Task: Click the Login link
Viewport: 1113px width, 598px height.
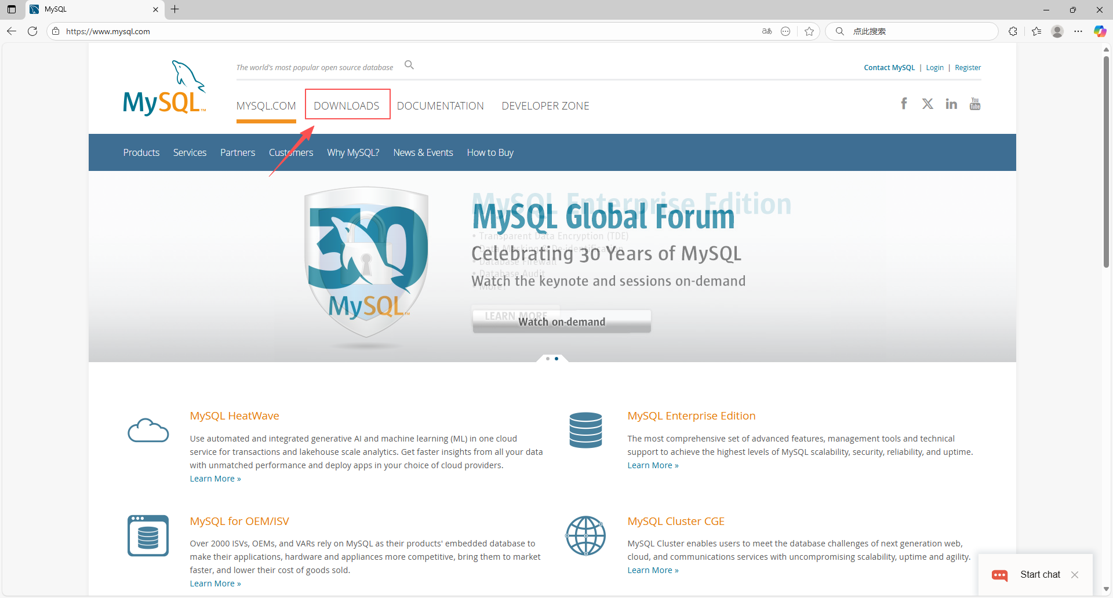Action: click(x=935, y=68)
